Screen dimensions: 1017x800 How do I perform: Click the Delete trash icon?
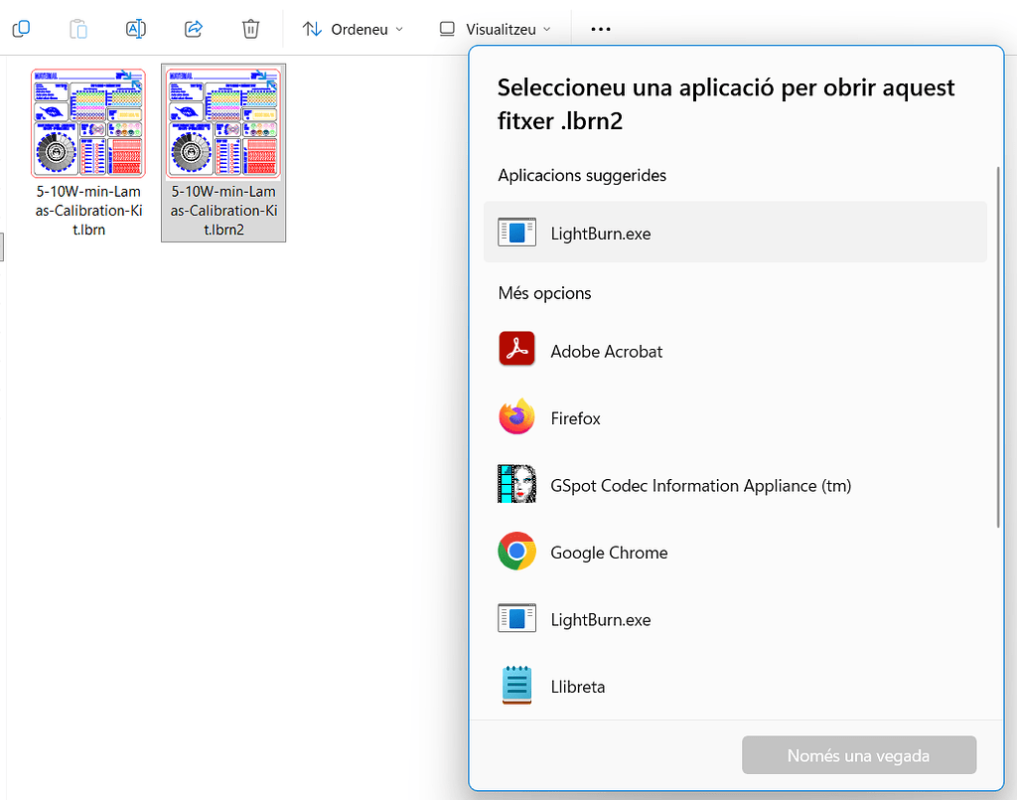pyautogui.click(x=250, y=29)
